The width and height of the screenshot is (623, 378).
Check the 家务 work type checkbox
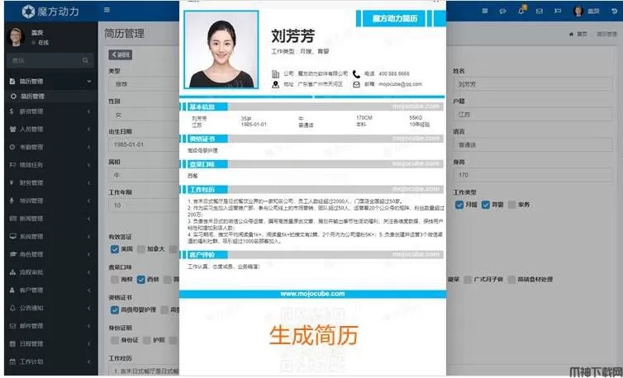tap(512, 205)
